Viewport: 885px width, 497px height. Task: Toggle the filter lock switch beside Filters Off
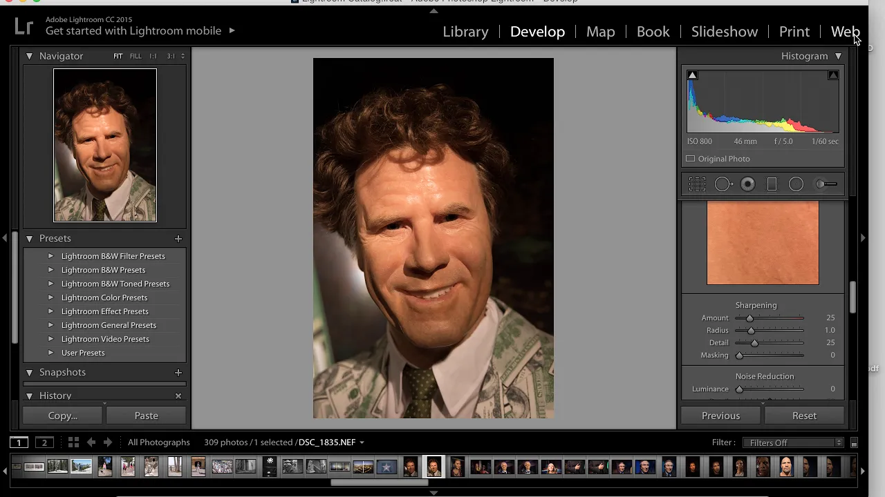click(854, 443)
